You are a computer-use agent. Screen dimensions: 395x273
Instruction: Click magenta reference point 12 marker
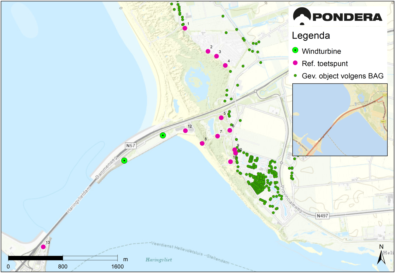(x=186, y=131)
